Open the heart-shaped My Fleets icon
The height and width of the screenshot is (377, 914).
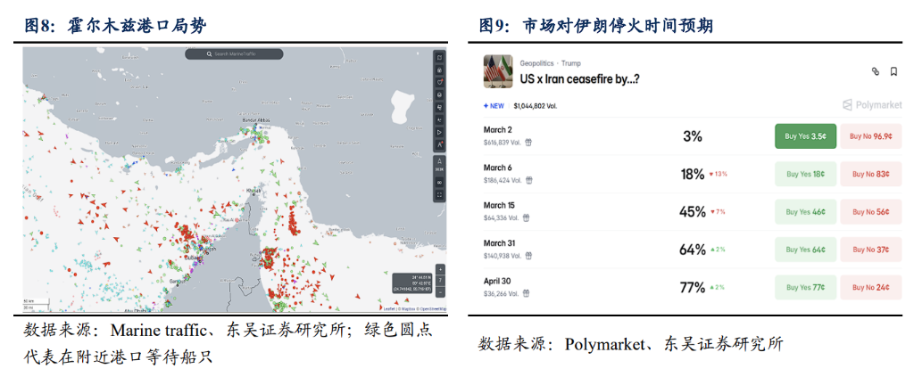click(x=439, y=82)
